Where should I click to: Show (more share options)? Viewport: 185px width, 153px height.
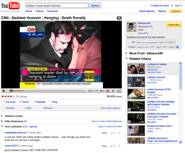[x=110, y=108]
